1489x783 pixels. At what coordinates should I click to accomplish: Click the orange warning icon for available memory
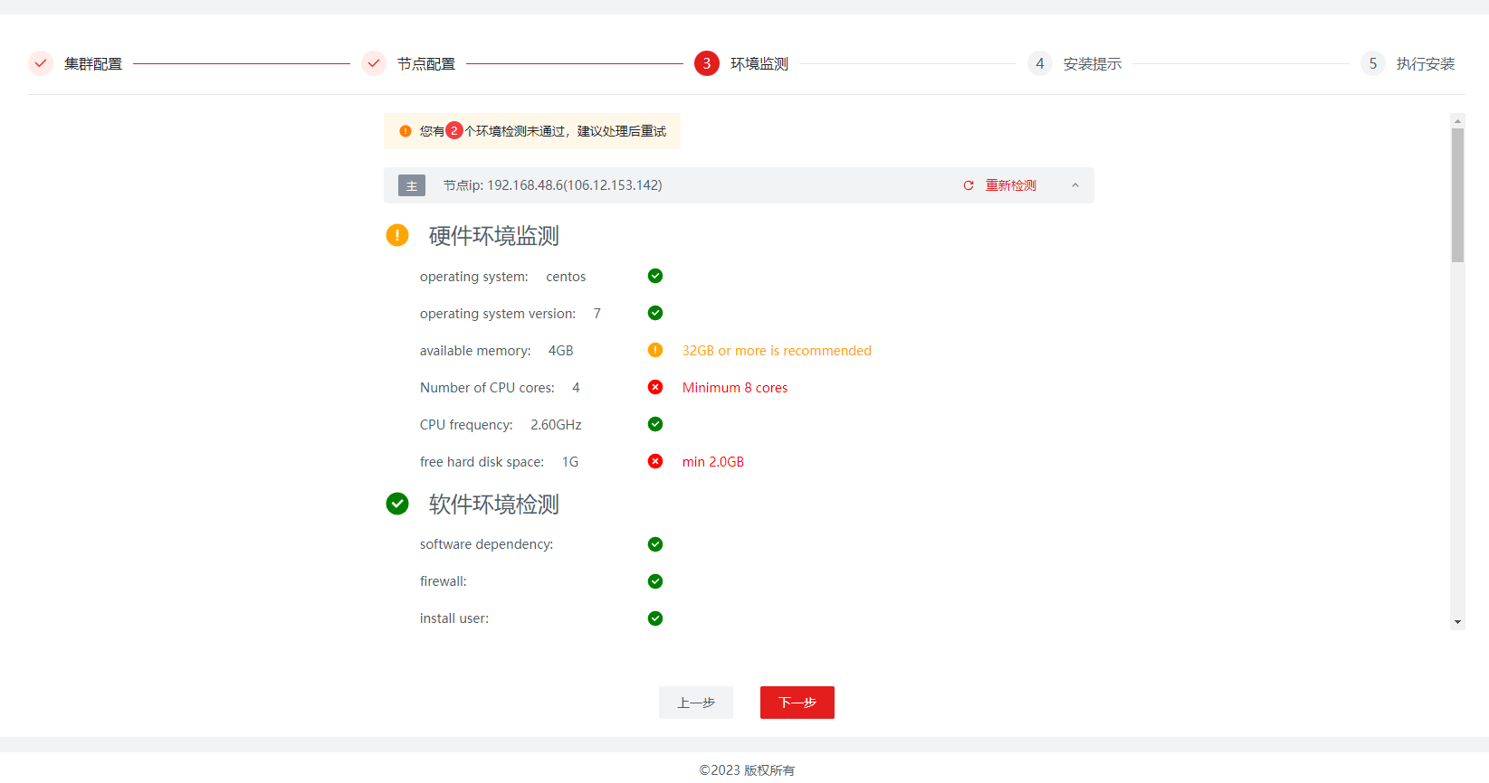tap(655, 350)
